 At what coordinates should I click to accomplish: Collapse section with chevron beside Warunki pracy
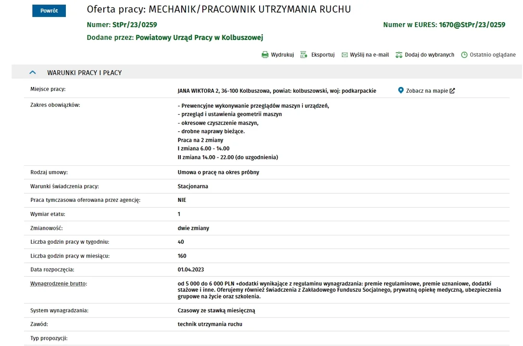pyautogui.click(x=33, y=73)
